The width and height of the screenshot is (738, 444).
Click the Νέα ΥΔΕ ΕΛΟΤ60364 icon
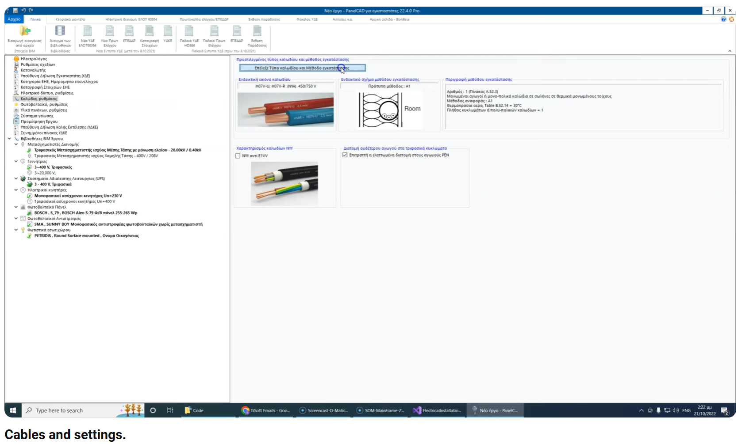[87, 36]
